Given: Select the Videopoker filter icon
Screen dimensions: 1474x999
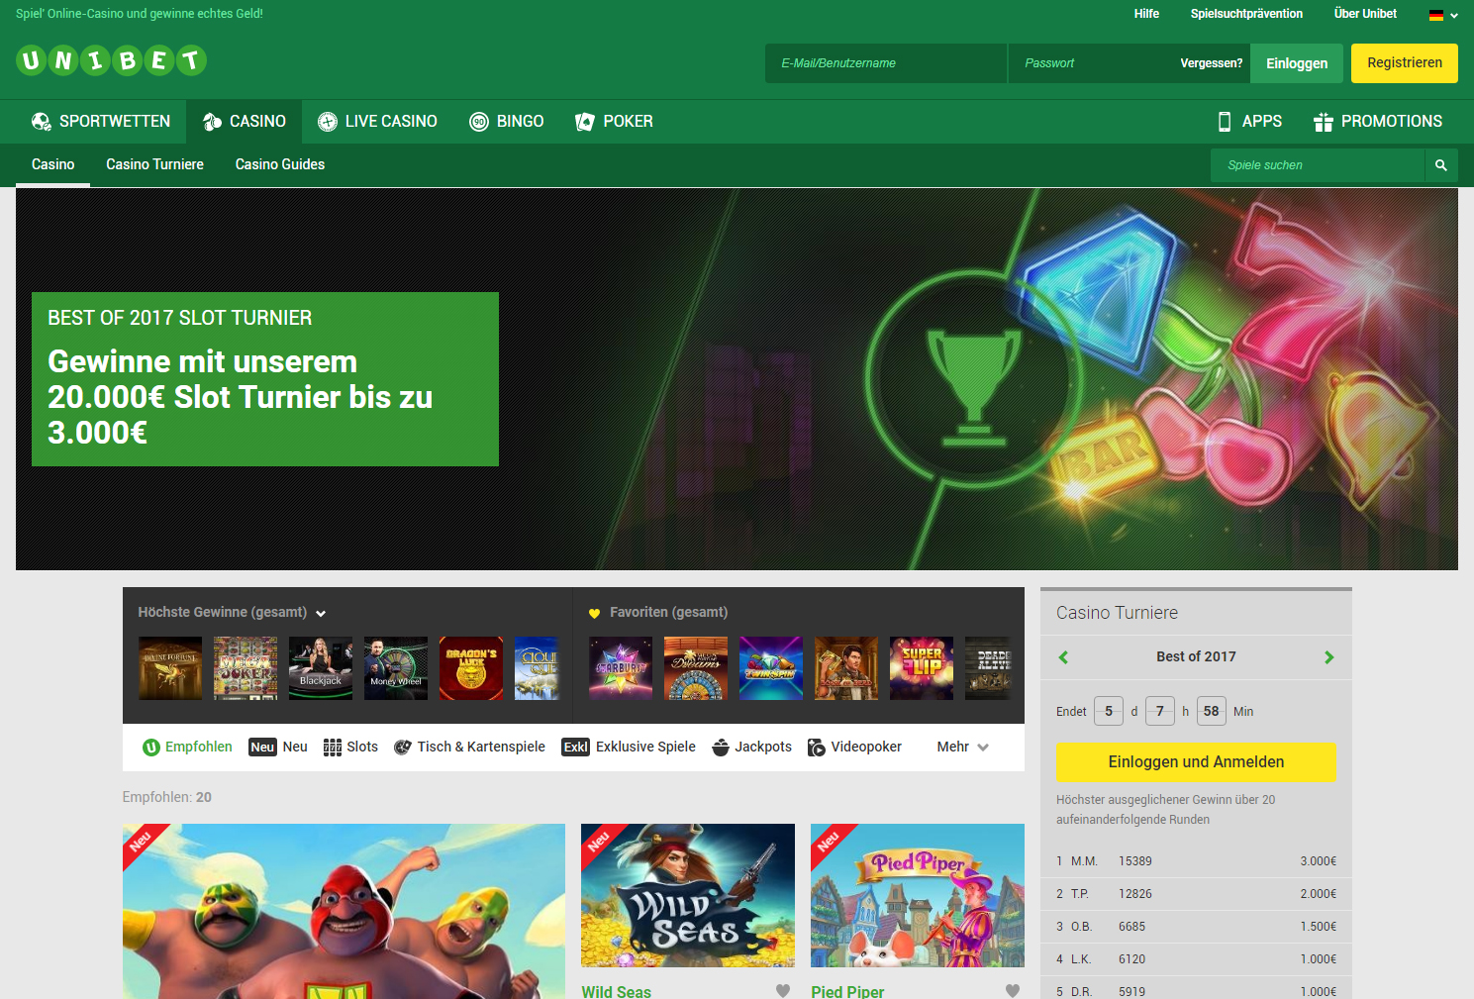Looking at the screenshot, I should (x=814, y=747).
